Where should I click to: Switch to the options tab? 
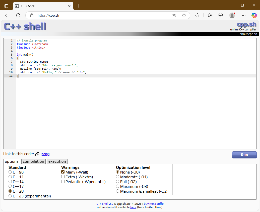pos(12,161)
